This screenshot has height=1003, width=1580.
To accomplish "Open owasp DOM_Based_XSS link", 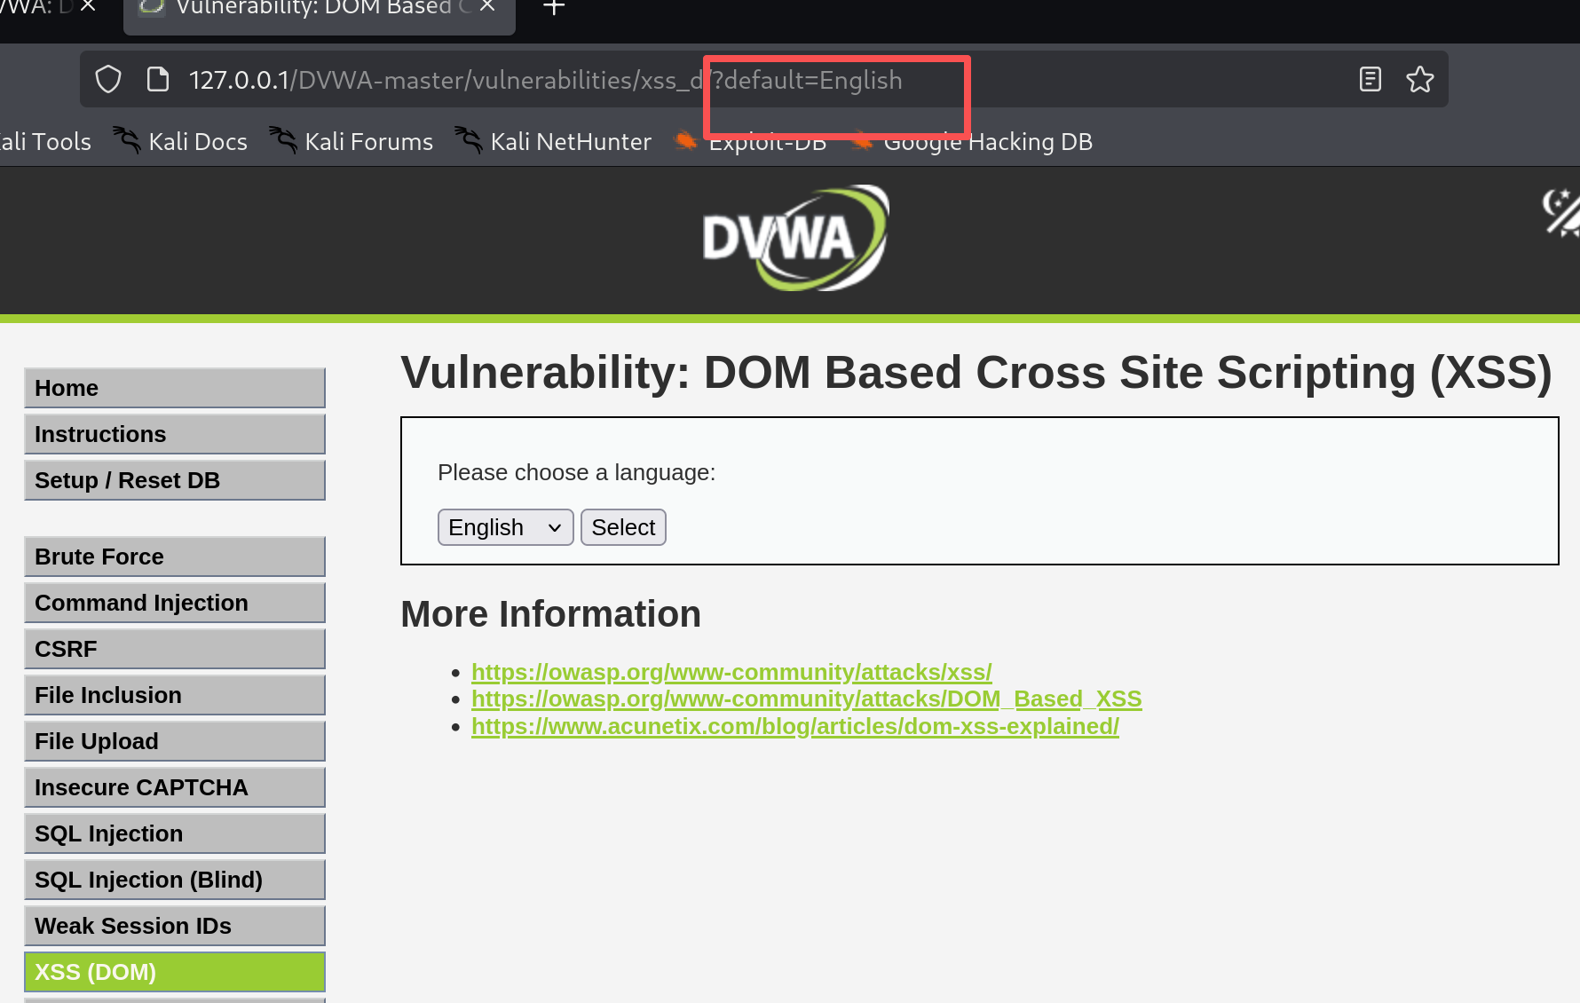I will coord(806,699).
